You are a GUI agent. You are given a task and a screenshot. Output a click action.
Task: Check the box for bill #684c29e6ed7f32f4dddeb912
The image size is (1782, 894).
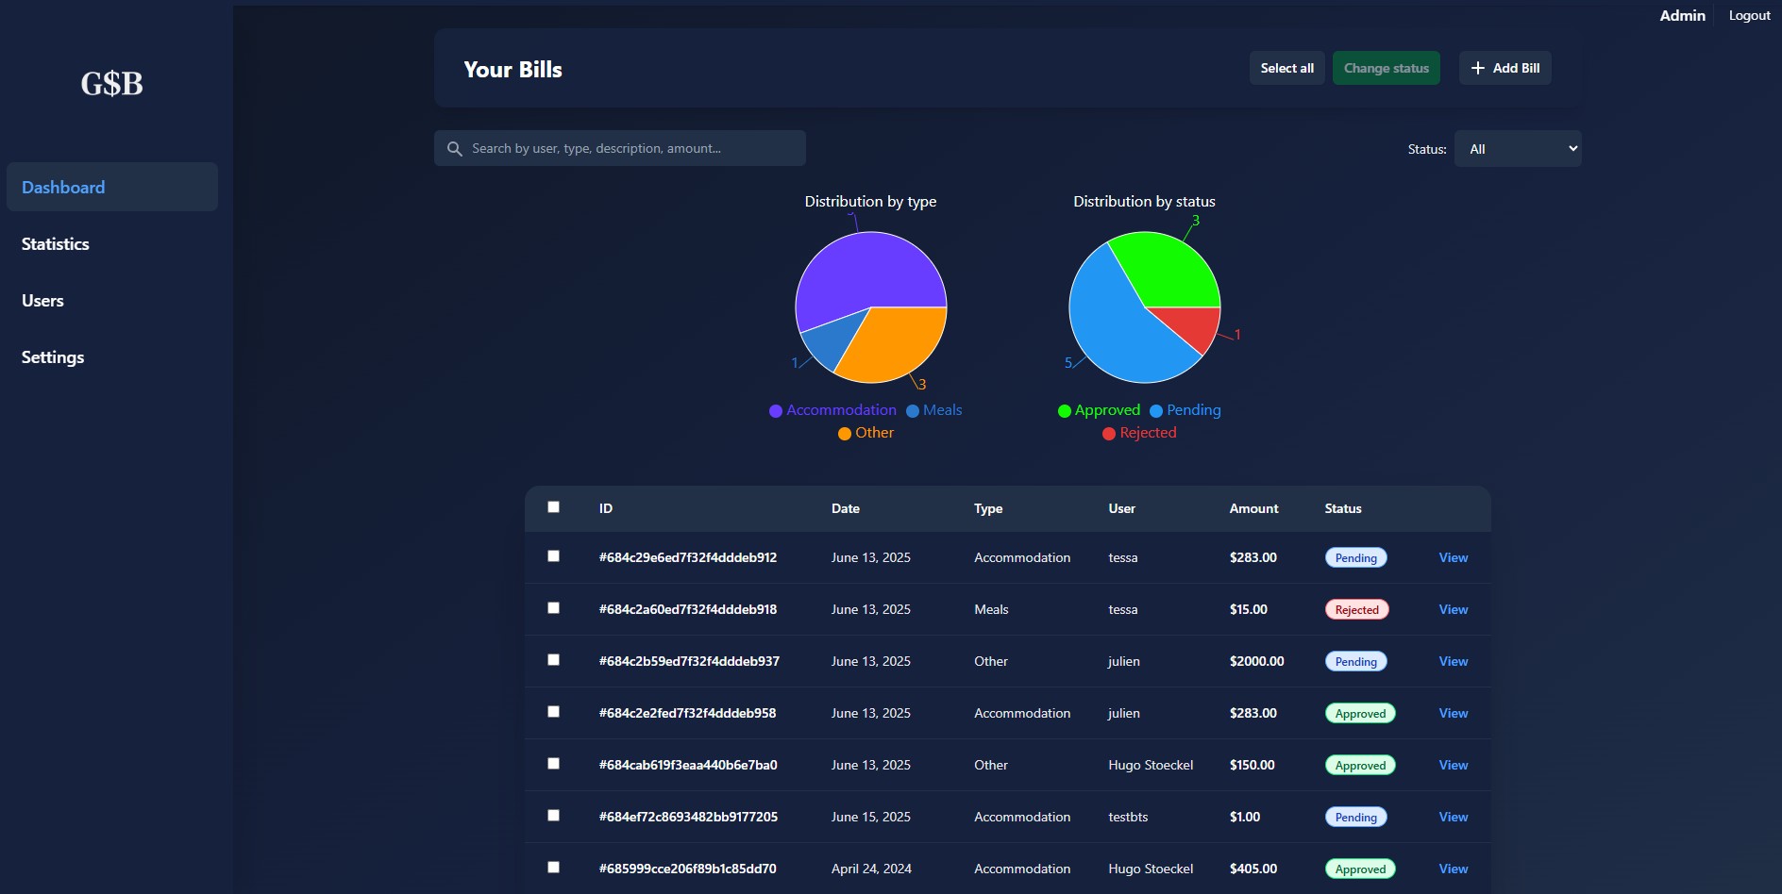coord(554,556)
